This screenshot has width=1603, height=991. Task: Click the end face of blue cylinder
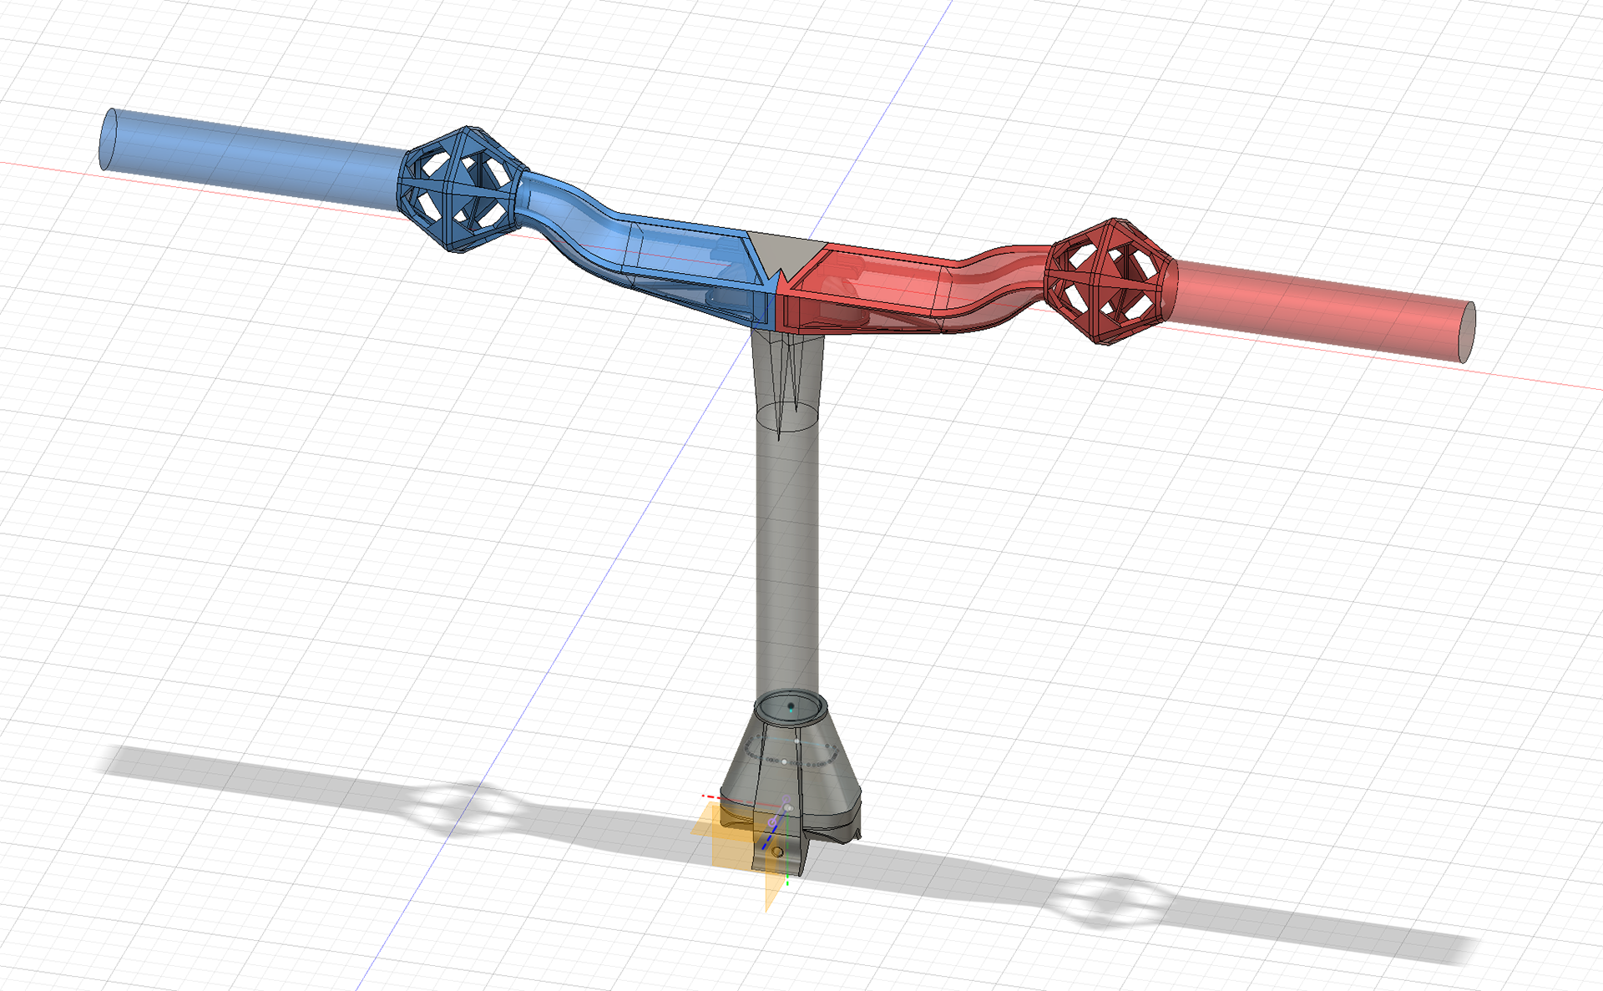click(108, 139)
